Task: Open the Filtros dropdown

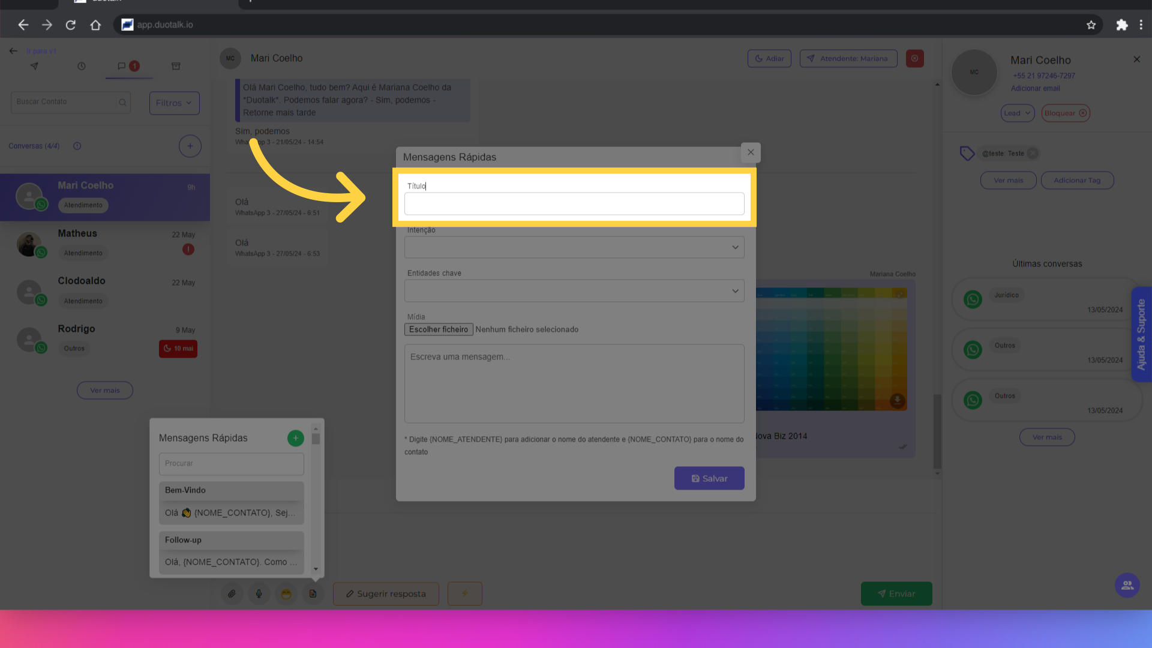Action: pos(174,103)
